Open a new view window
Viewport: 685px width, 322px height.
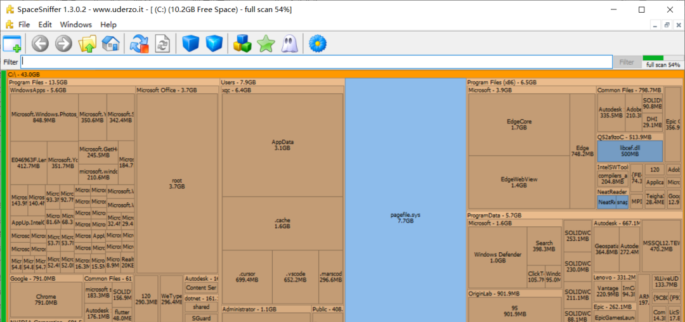[12, 44]
